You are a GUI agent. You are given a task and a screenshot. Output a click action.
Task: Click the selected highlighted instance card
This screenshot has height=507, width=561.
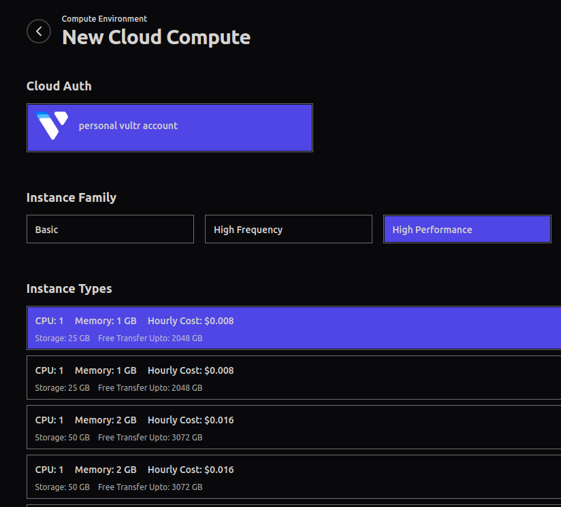coord(293,328)
